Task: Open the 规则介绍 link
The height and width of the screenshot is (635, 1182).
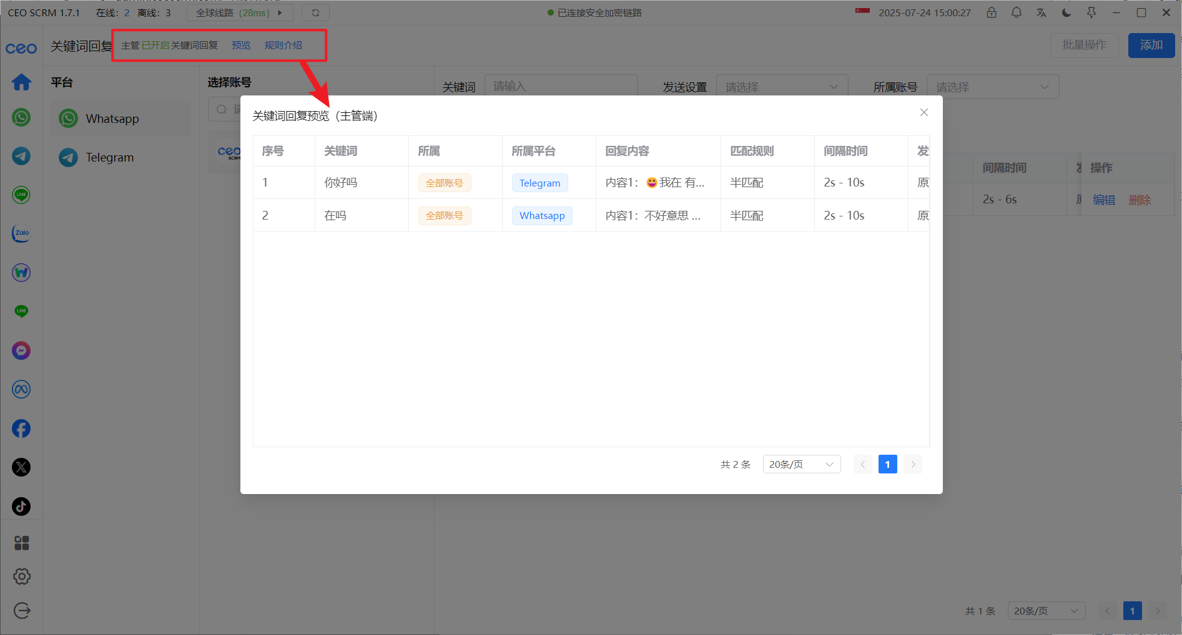Action: tap(283, 45)
